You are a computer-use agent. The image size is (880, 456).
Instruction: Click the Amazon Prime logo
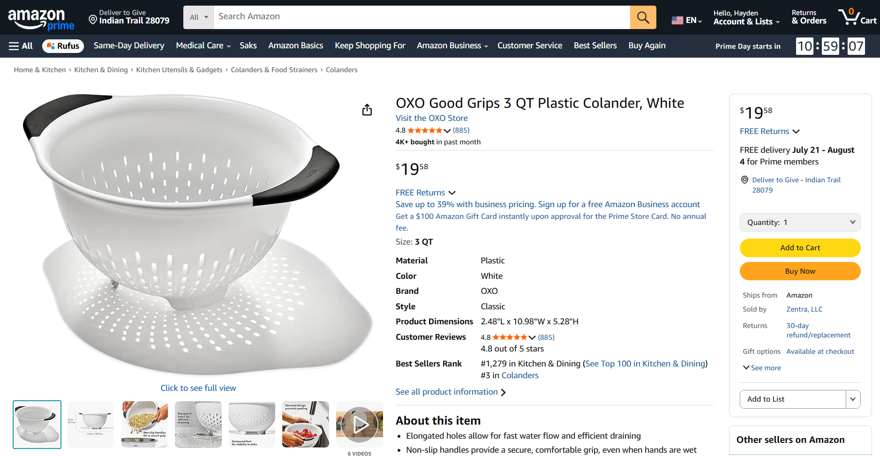[x=41, y=19]
